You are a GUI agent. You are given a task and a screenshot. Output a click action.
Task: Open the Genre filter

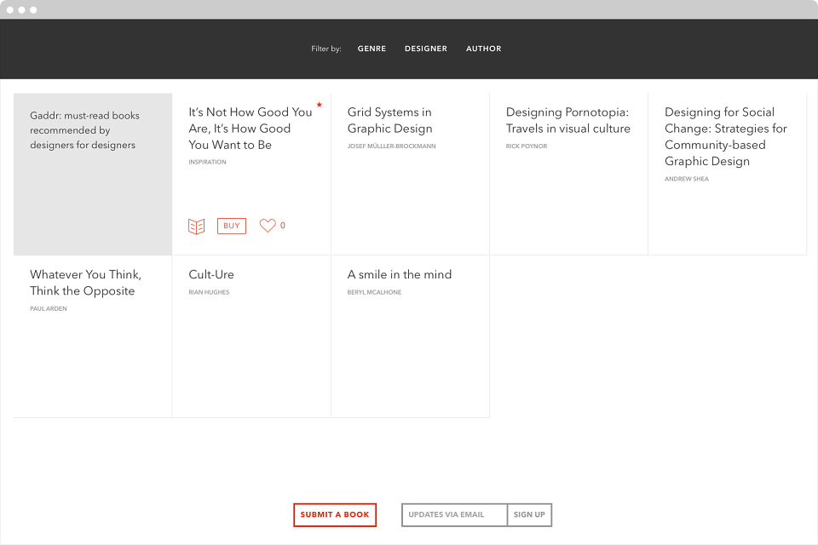pos(372,49)
